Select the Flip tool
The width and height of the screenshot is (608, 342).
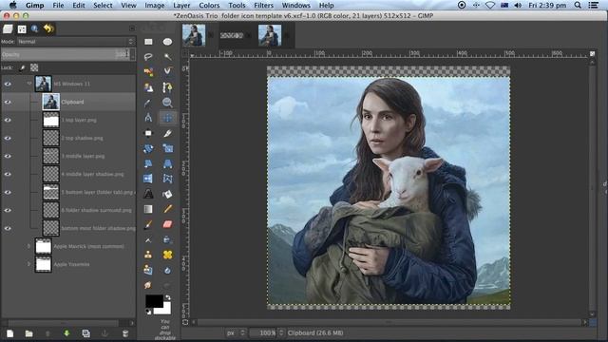point(148,179)
